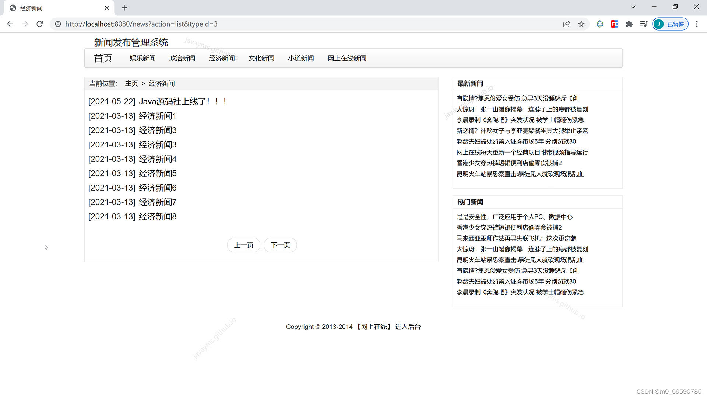Click the 【网上在线】 footer link

click(x=374, y=327)
